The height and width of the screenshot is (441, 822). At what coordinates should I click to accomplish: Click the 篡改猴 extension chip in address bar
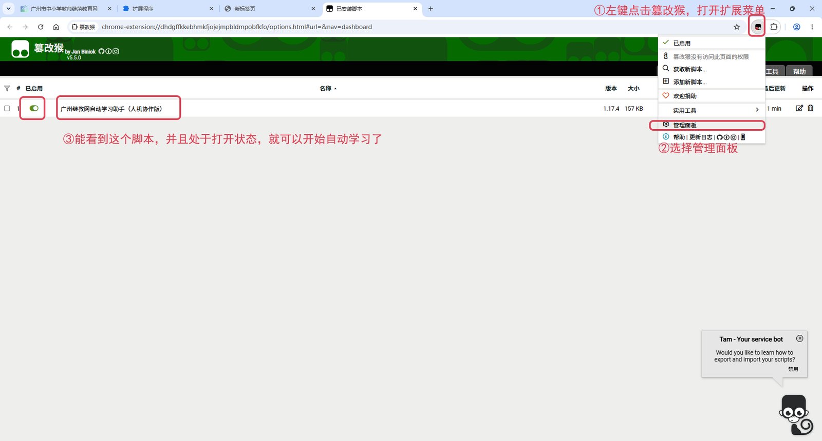(83, 27)
